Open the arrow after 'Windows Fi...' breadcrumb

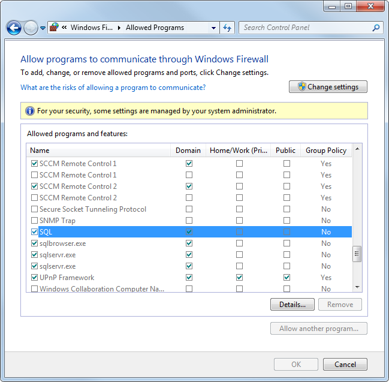119,28
